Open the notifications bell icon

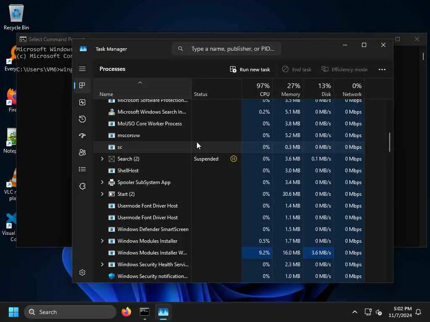tap(419, 312)
